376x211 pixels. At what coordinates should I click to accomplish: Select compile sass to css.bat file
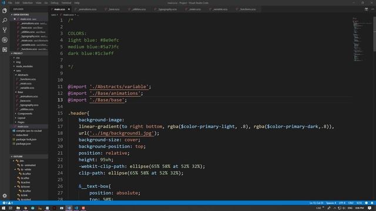click(x=29, y=131)
